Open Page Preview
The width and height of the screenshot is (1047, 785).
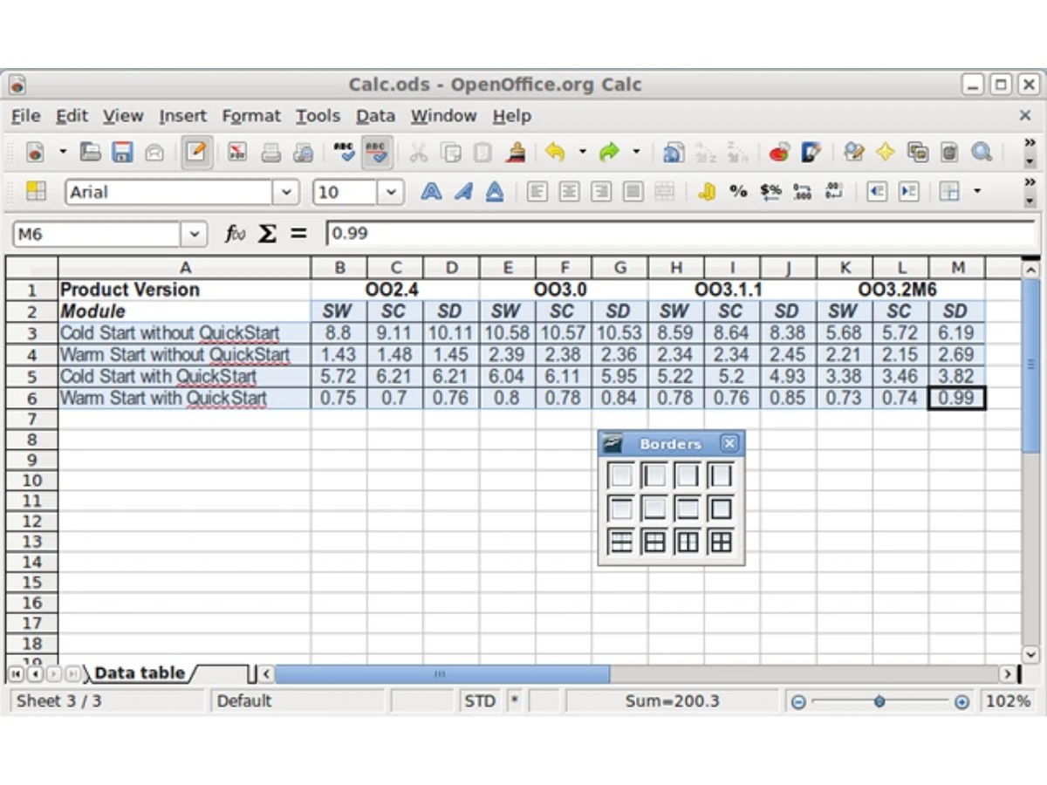303,153
